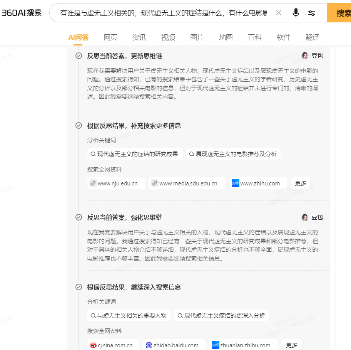Image resolution: width=351 pixels, height=350 pixels.
Task: Click the Sina Weibo favicon on cj.sina.com.cn
Action: tap(93, 345)
